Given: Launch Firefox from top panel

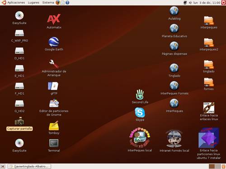Looking at the screenshot, I should (58, 3).
